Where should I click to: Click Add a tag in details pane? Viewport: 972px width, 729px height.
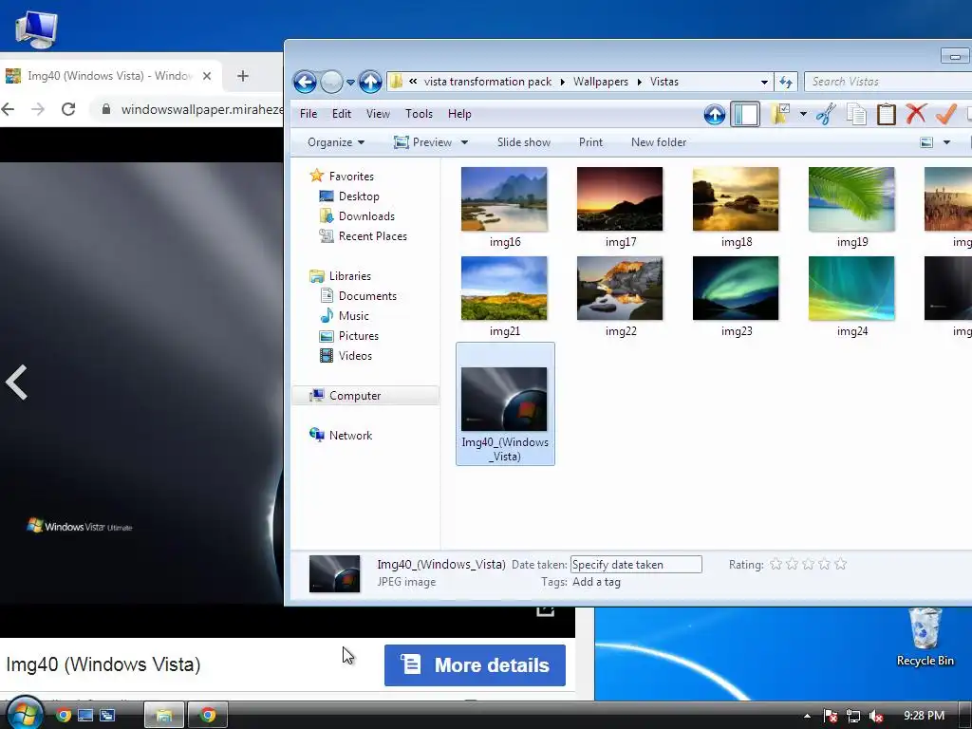[x=596, y=582]
